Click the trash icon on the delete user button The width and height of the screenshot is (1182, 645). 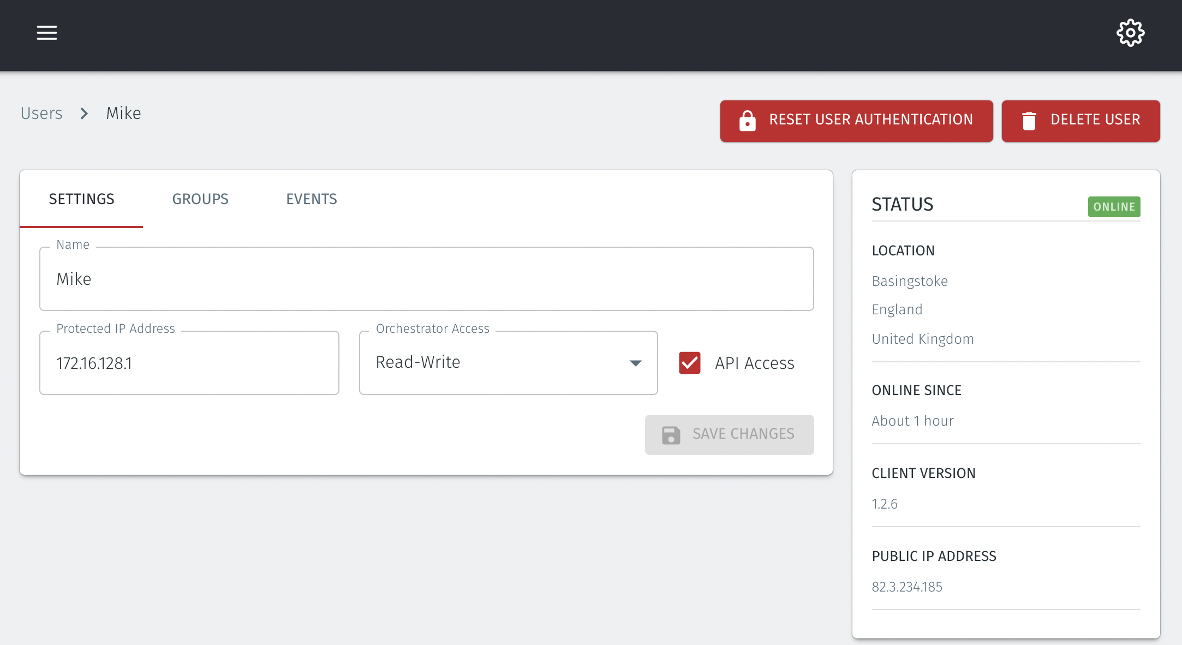1030,120
